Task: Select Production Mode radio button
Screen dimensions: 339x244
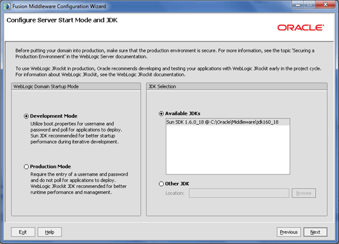Action: (26, 167)
